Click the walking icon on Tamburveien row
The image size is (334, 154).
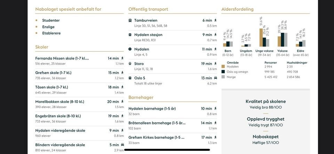click(x=215, y=21)
